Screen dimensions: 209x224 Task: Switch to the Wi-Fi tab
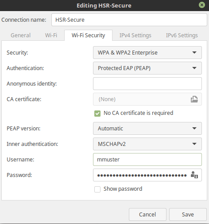coord(51,35)
